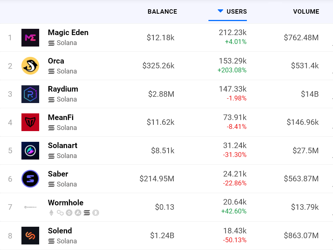Click the Solana chain icon under Magic Eden
333x250 pixels.
pos(51,43)
